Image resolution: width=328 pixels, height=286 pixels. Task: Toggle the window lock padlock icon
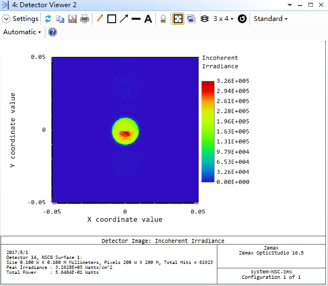tap(163, 19)
